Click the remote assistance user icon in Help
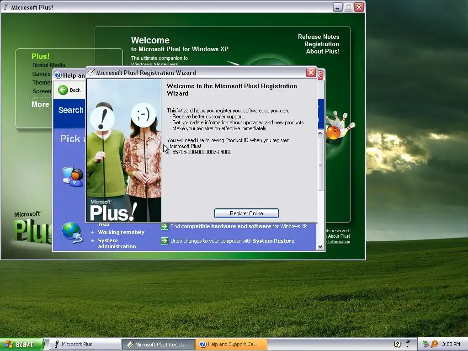 (x=73, y=176)
